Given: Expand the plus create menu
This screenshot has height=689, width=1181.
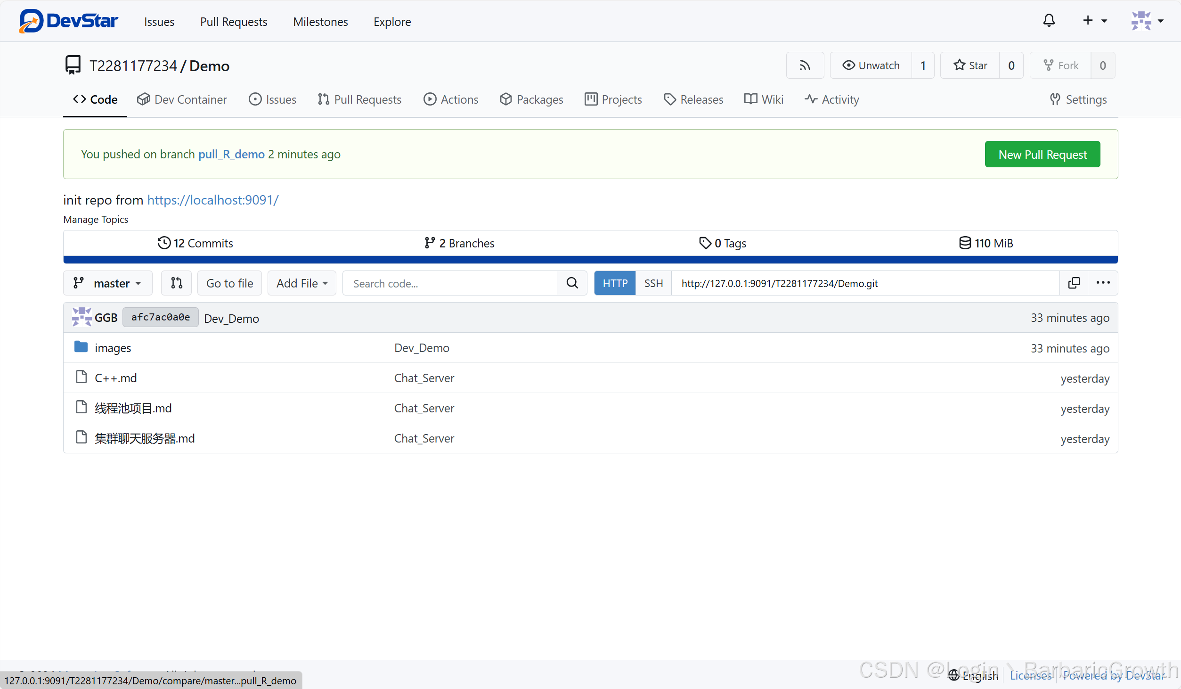Looking at the screenshot, I should [1094, 21].
